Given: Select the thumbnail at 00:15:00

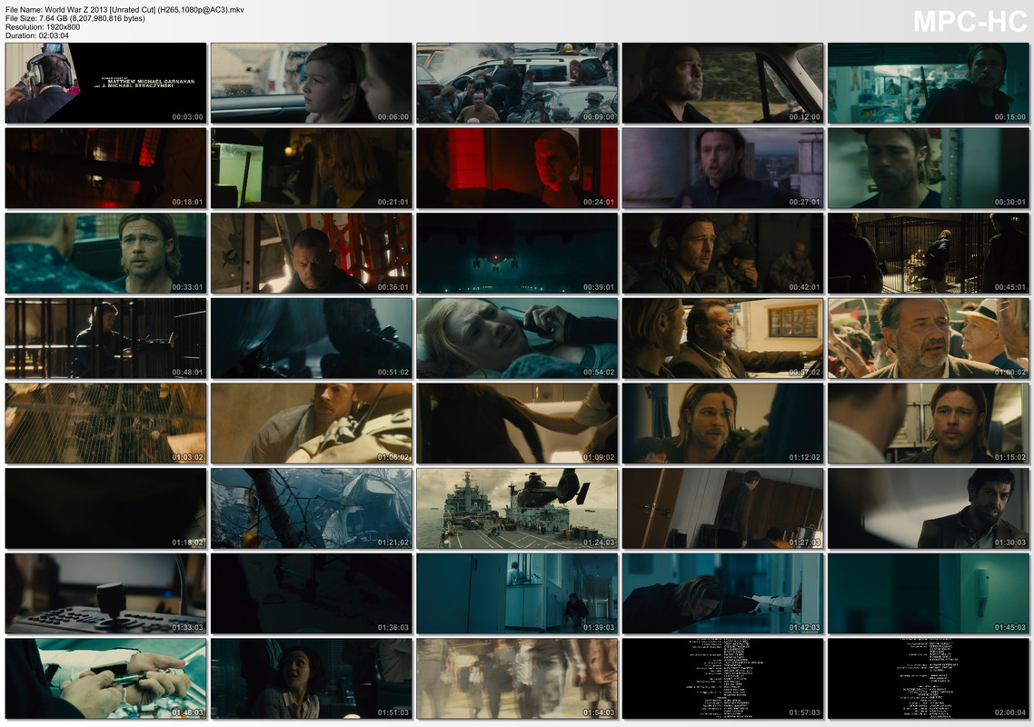Looking at the screenshot, I should [x=929, y=83].
